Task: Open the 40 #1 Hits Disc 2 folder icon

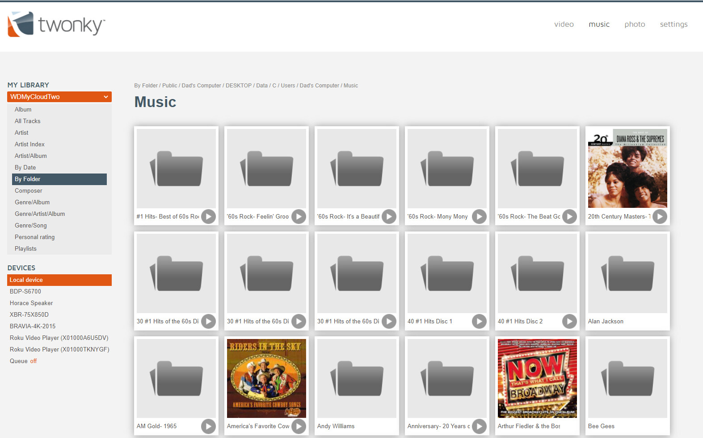Action: [x=537, y=273]
